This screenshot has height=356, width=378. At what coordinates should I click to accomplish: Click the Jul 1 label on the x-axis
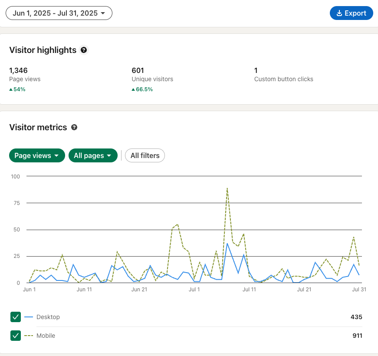pyautogui.click(x=194, y=290)
